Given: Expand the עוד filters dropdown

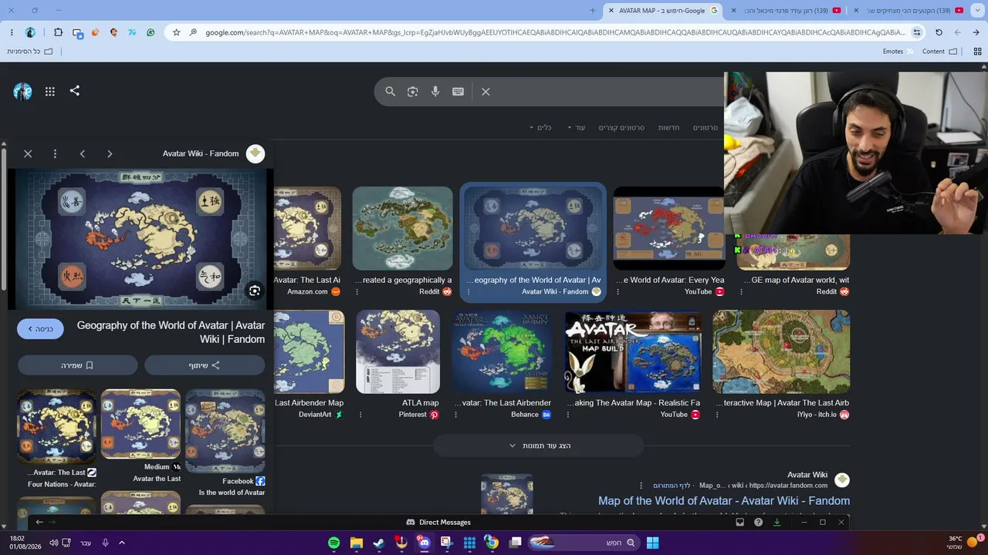Looking at the screenshot, I should 577,127.
